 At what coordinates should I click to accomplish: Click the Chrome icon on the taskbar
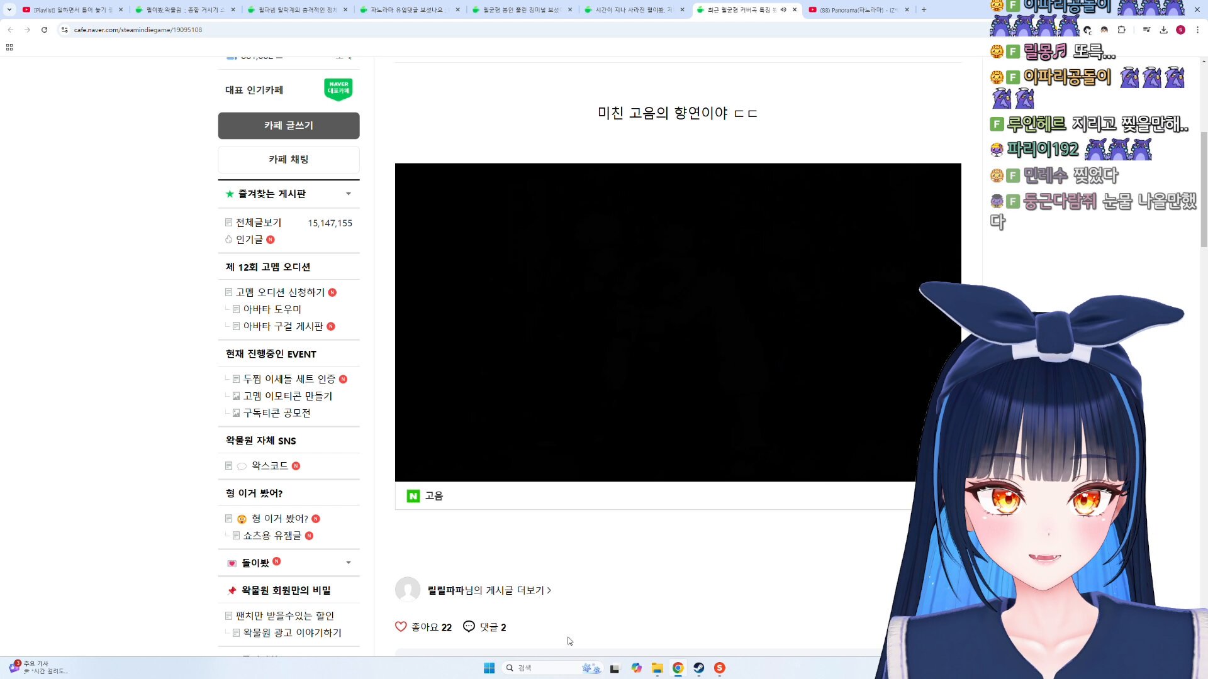[678, 668]
